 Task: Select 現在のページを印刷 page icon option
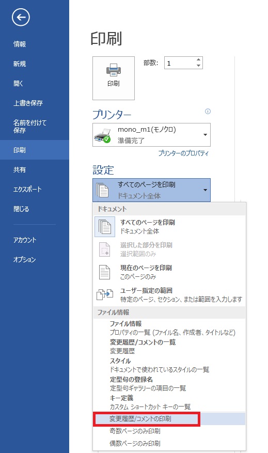point(104,272)
